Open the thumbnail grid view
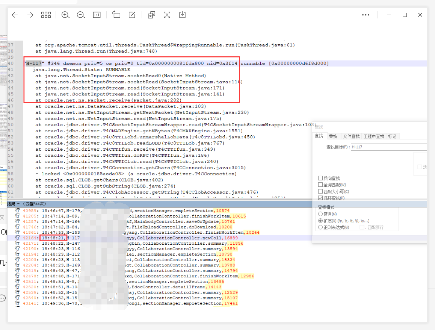435x330 pixels. [46, 15]
